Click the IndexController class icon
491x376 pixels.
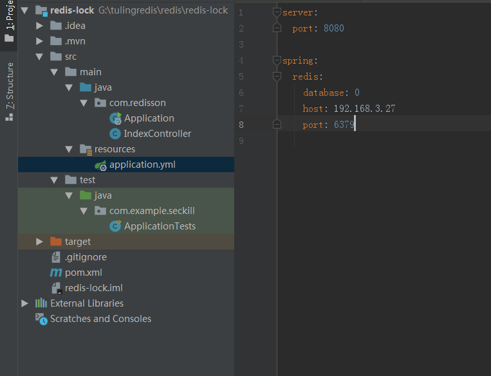point(115,134)
